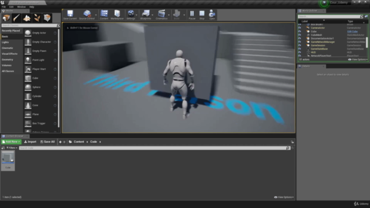Eject from the player controller
This screenshot has height=208, width=370.
tap(212, 15)
